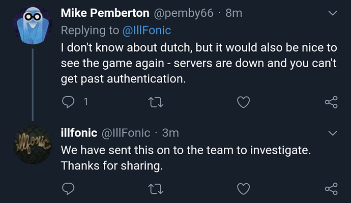Image resolution: width=351 pixels, height=203 pixels.
Task: Open 3m timestamp of illfonic tweet
Action: [x=170, y=133]
